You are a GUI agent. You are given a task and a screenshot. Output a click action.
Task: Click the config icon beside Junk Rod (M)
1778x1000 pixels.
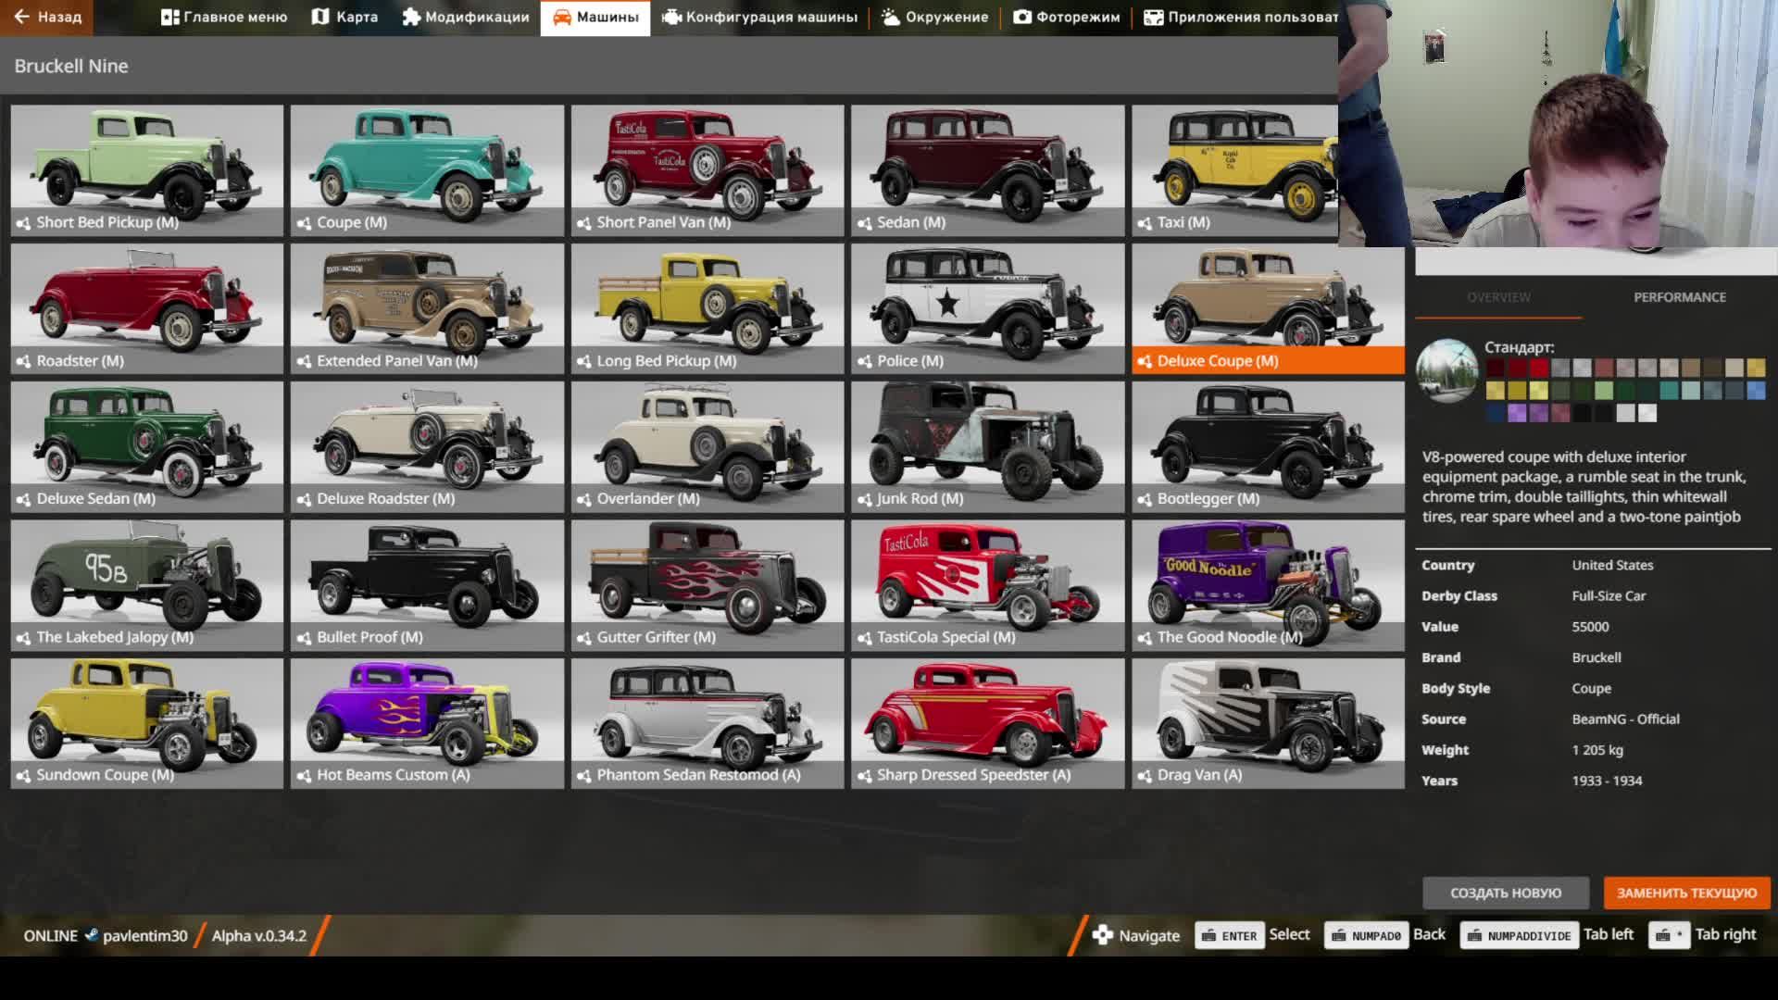pos(864,499)
